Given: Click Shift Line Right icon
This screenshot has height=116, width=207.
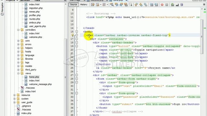Looking at the screenshot, I should click(156, 5).
